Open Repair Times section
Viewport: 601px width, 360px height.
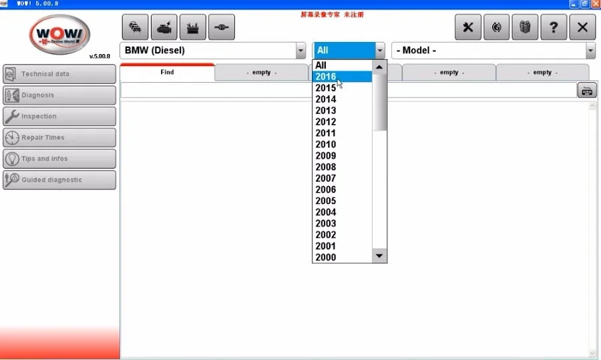click(x=59, y=137)
